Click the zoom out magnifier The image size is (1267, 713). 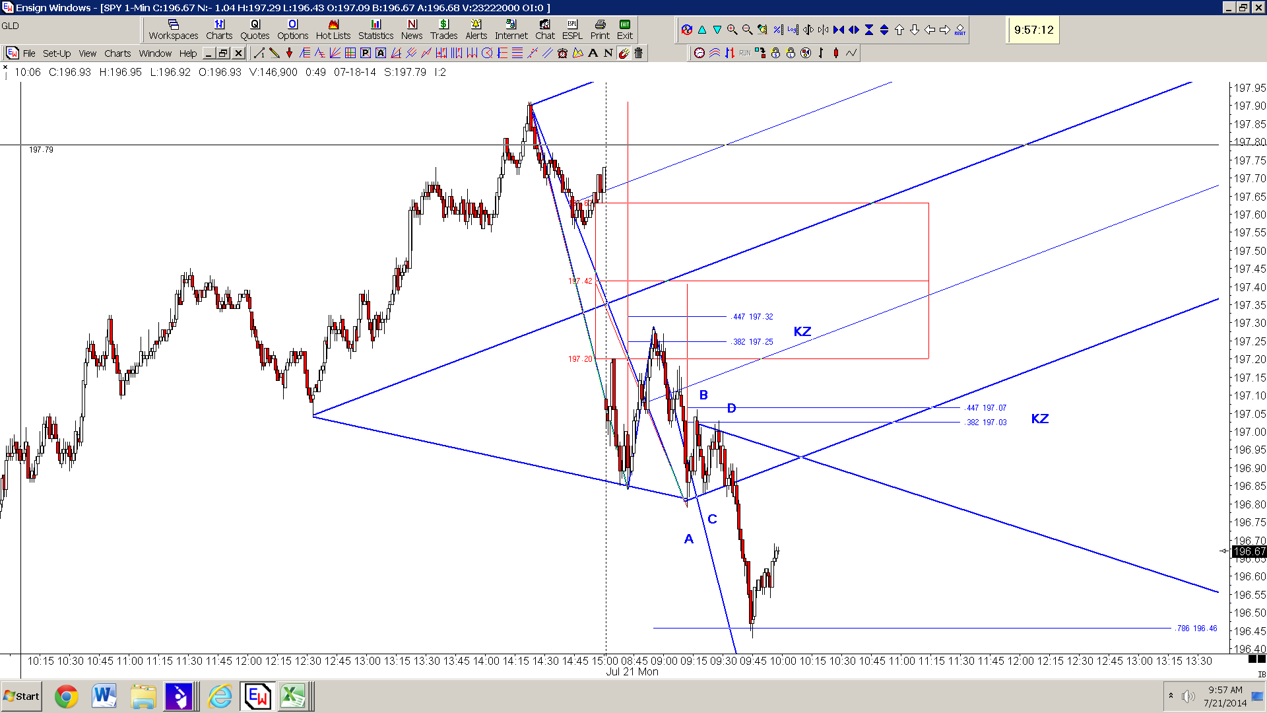[747, 30]
